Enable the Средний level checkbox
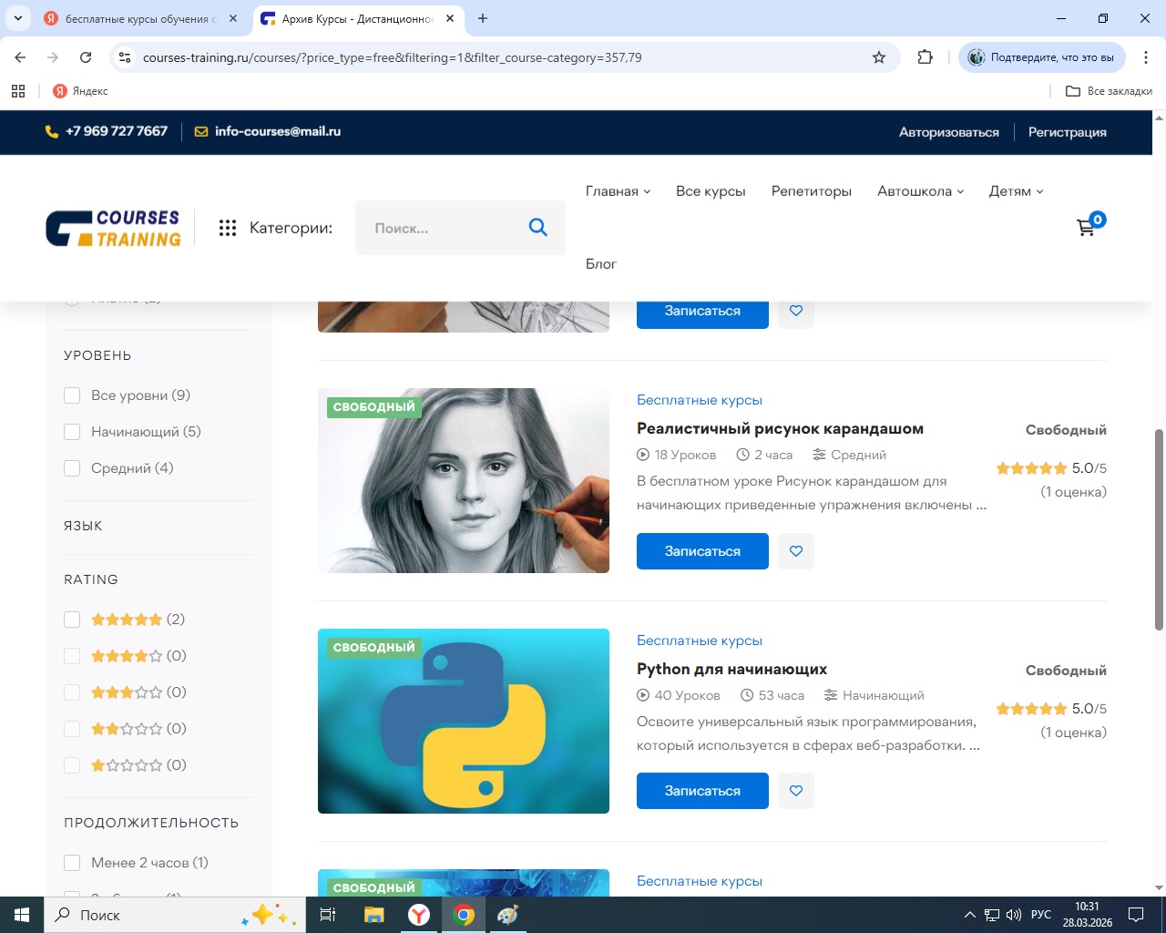The image size is (1166, 933). pyautogui.click(x=72, y=468)
